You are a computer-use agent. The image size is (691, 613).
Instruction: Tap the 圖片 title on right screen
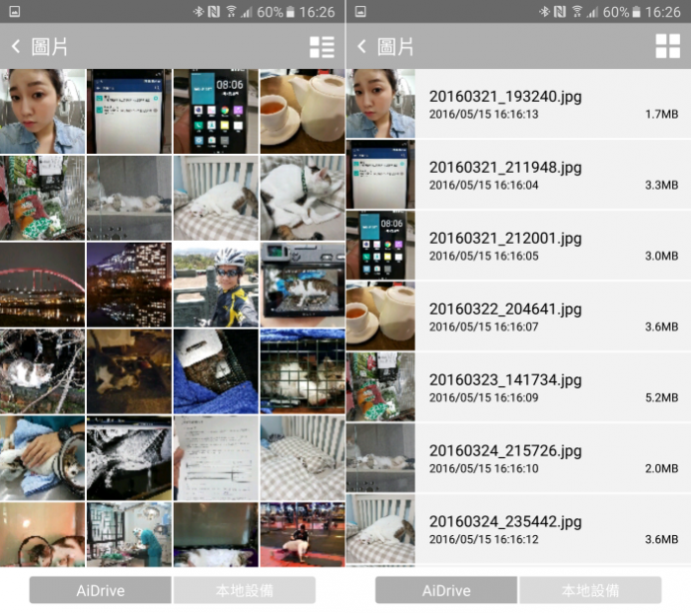[x=395, y=46]
